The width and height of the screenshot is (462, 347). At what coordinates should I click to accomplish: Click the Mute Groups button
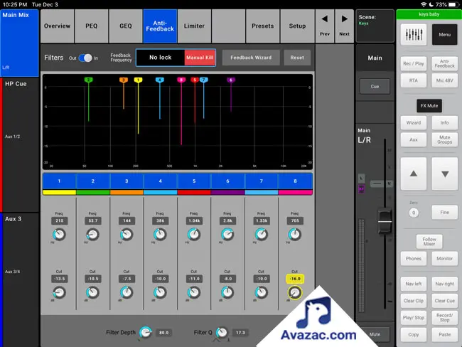tap(445, 140)
